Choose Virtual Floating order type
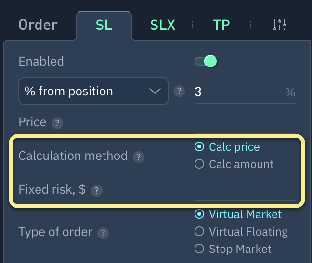The image size is (312, 263). pos(199,232)
